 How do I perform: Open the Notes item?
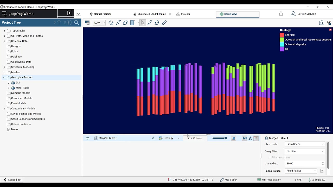point(15,129)
